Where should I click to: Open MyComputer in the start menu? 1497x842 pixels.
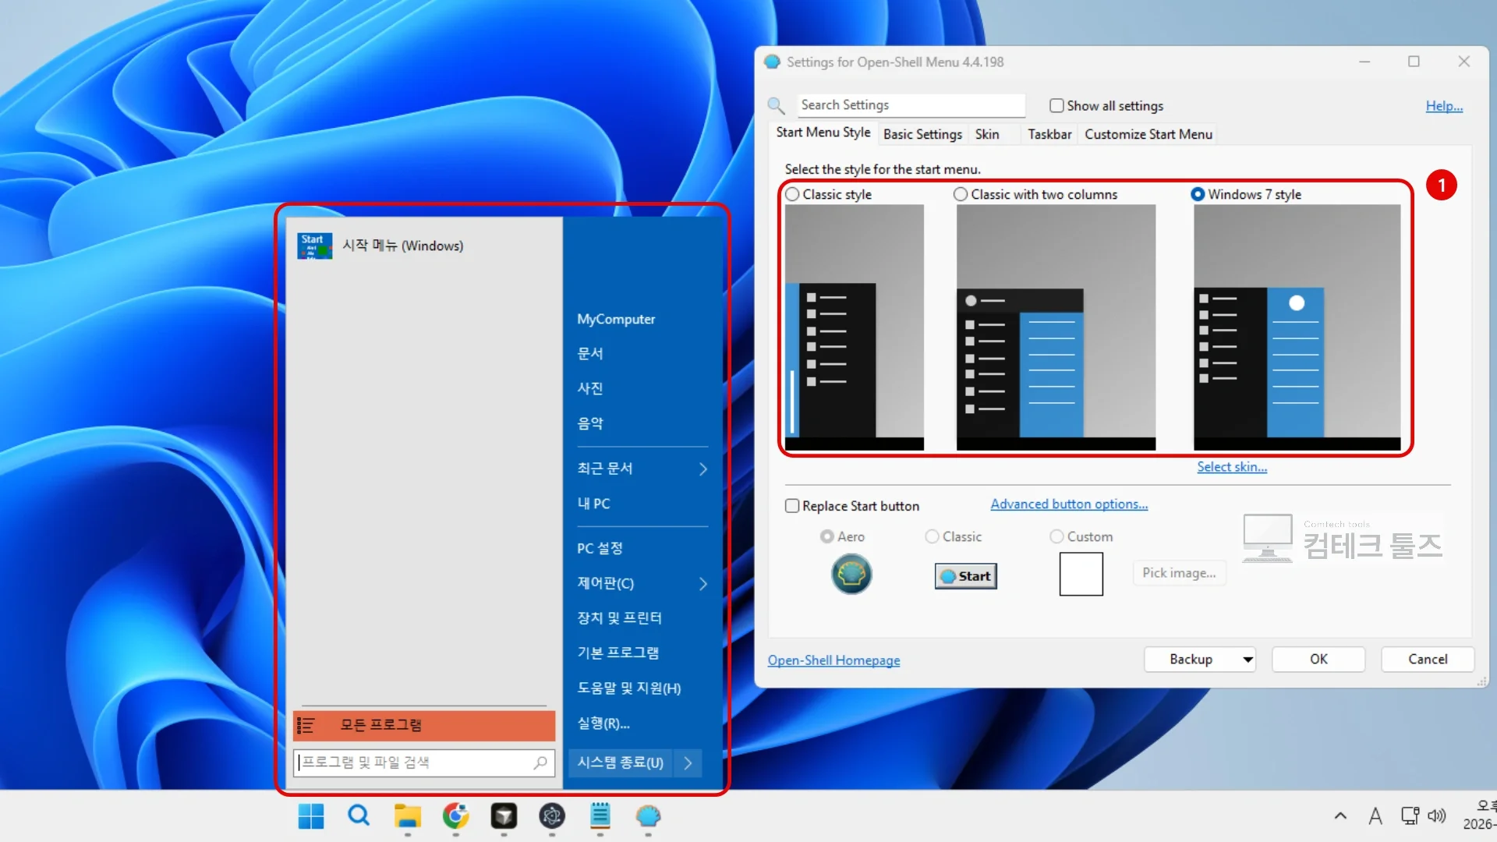click(616, 319)
